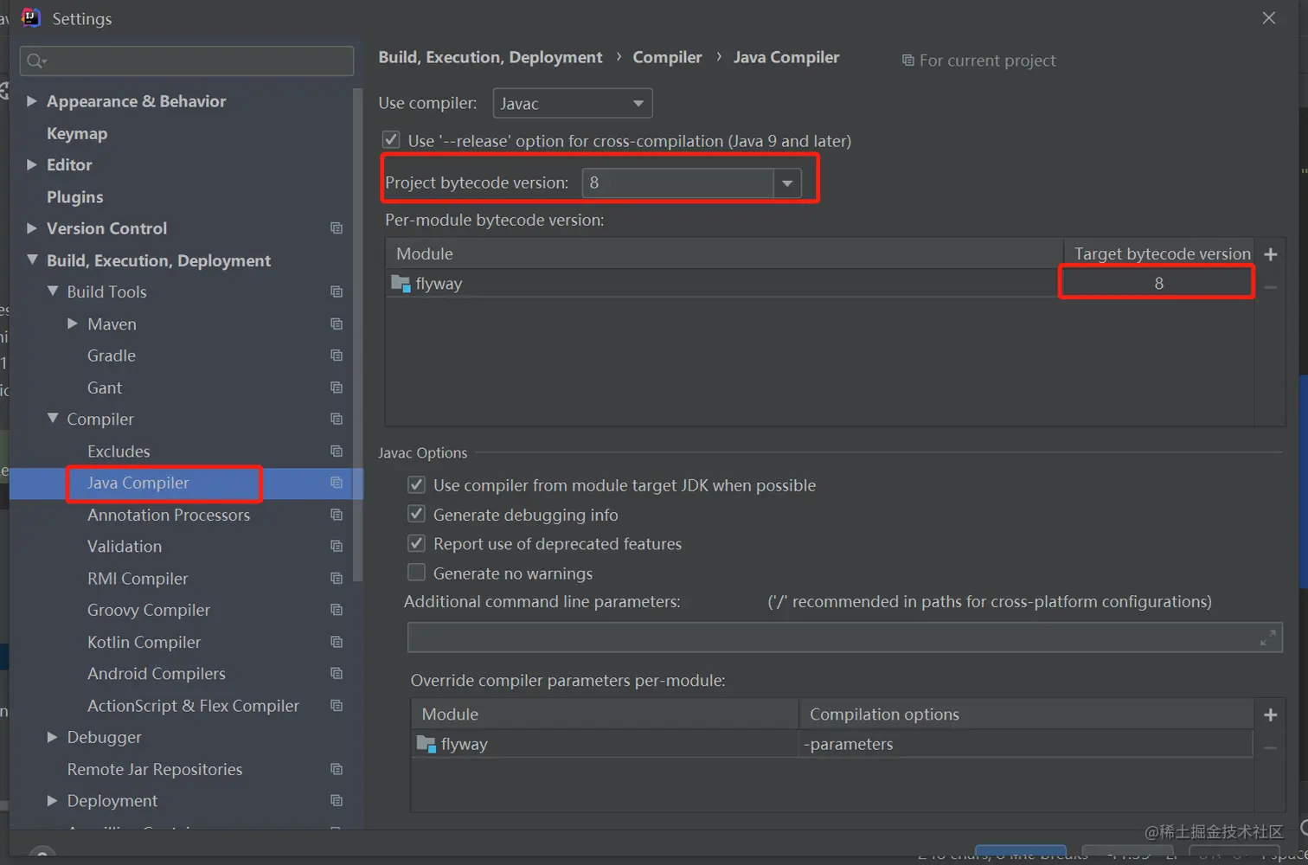Expand the Maven node
Image resolution: width=1308 pixels, height=865 pixels.
[x=73, y=324]
